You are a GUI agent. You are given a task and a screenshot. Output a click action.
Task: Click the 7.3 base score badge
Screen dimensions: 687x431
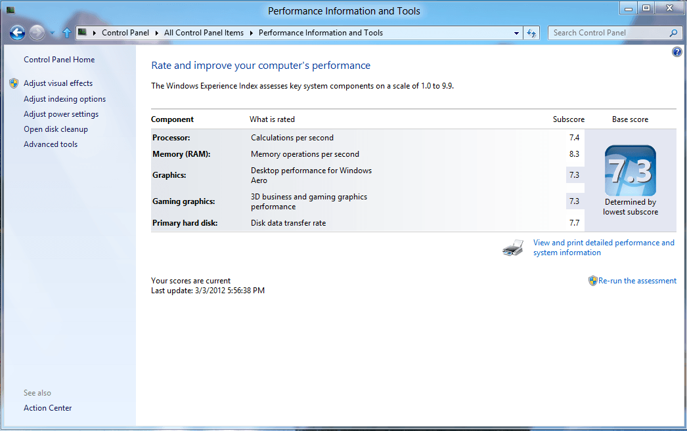click(x=631, y=171)
